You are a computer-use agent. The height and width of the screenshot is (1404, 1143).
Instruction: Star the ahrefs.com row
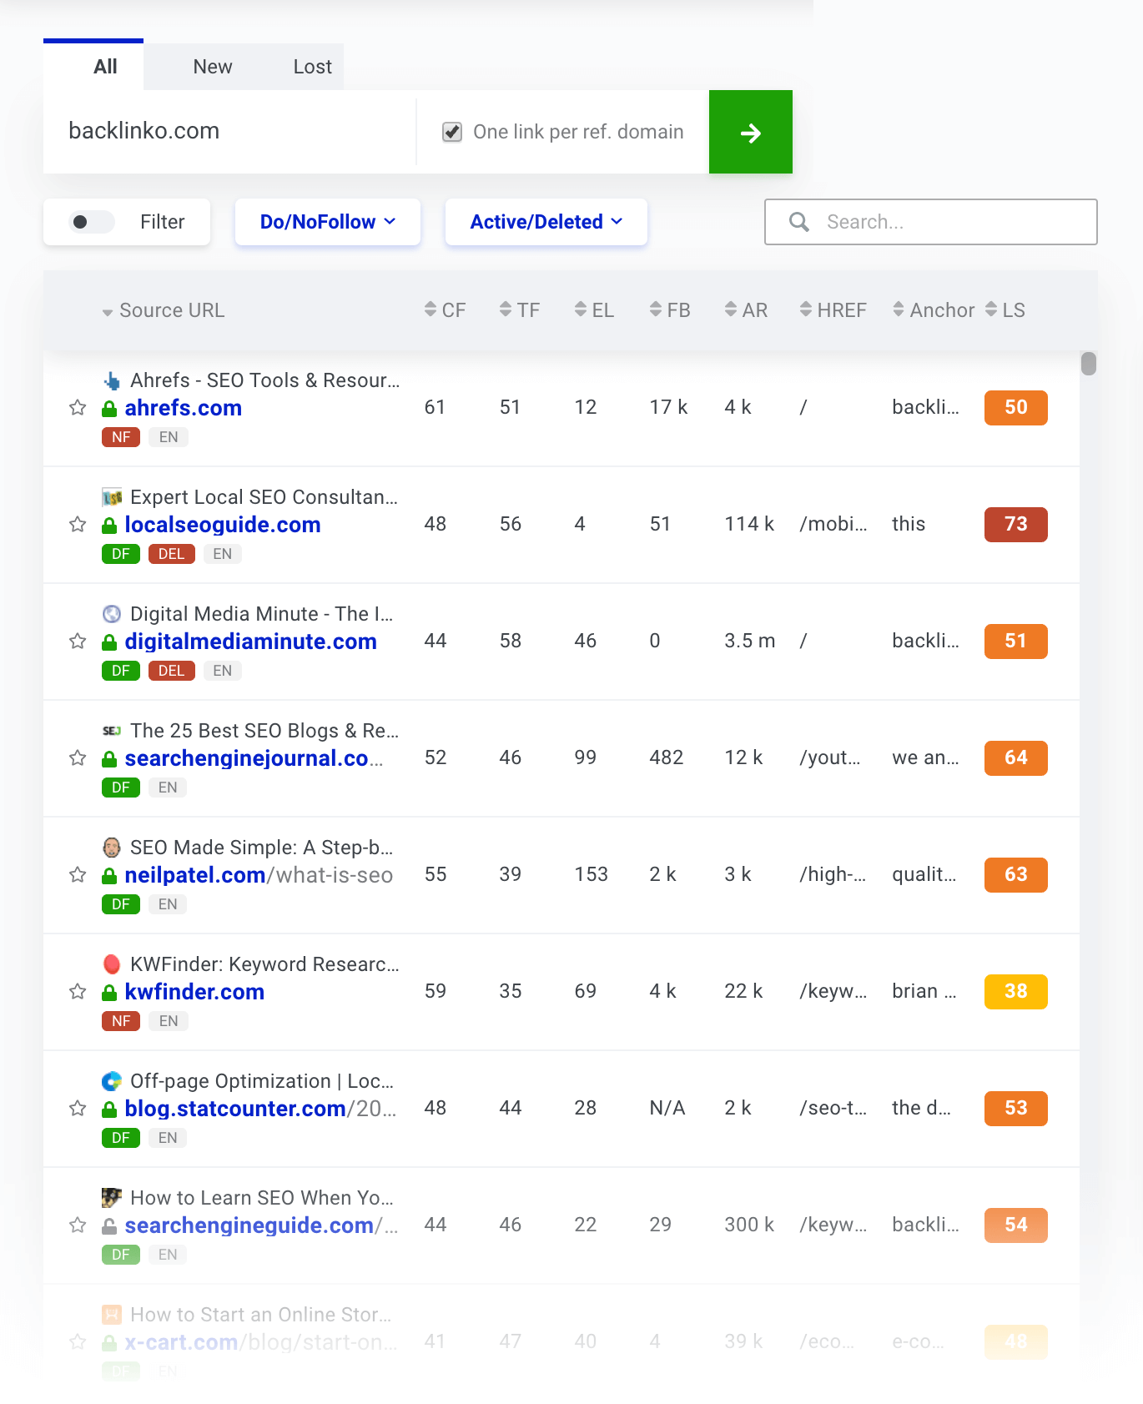(78, 408)
